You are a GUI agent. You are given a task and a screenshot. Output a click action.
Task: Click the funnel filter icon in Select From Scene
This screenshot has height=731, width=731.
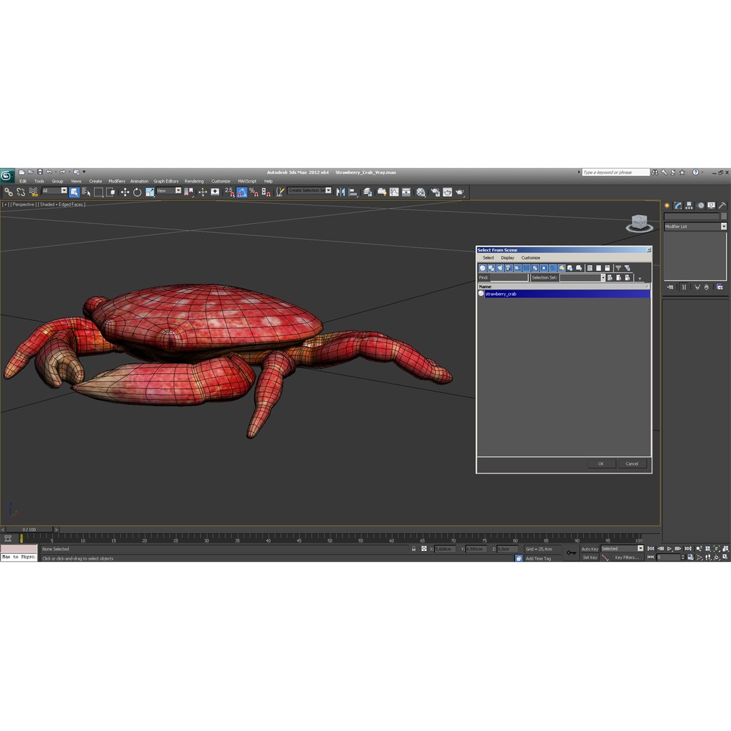coord(618,268)
